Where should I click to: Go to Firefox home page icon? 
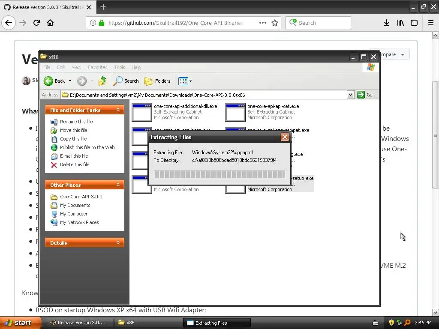[50, 23]
